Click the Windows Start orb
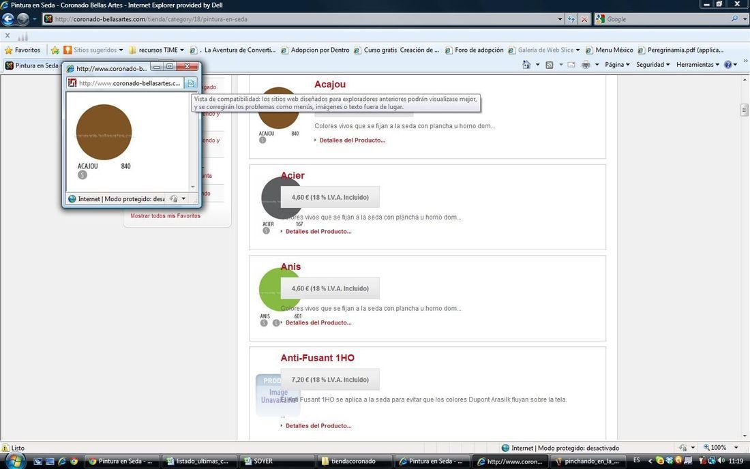750x469 pixels. click(x=15, y=461)
